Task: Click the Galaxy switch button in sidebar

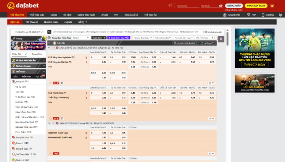Action: 28,39
